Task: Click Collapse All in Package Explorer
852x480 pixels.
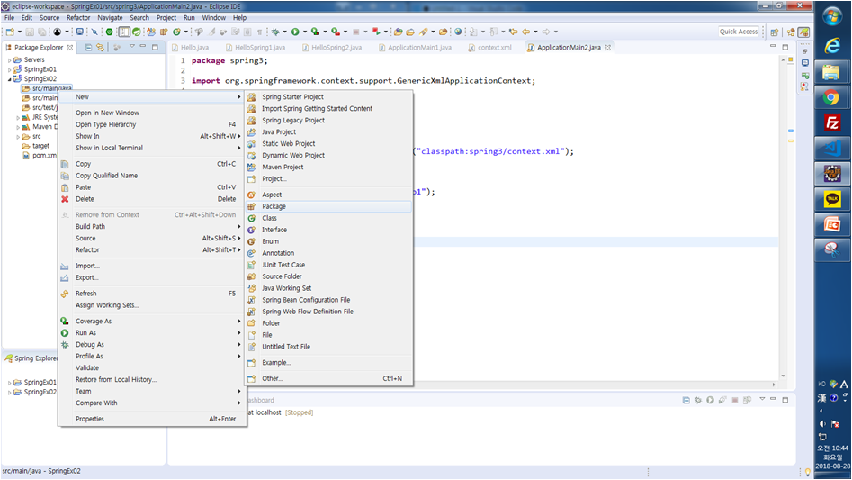Action: 88,48
